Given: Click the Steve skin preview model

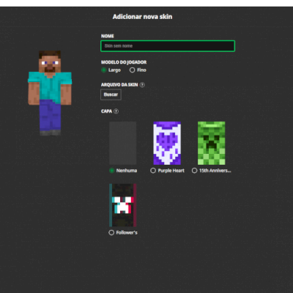Looking at the screenshot, I should pos(50,93).
